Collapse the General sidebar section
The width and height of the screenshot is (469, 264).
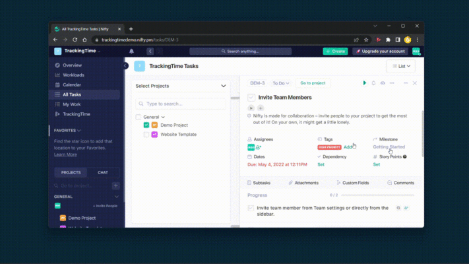pyautogui.click(x=117, y=197)
